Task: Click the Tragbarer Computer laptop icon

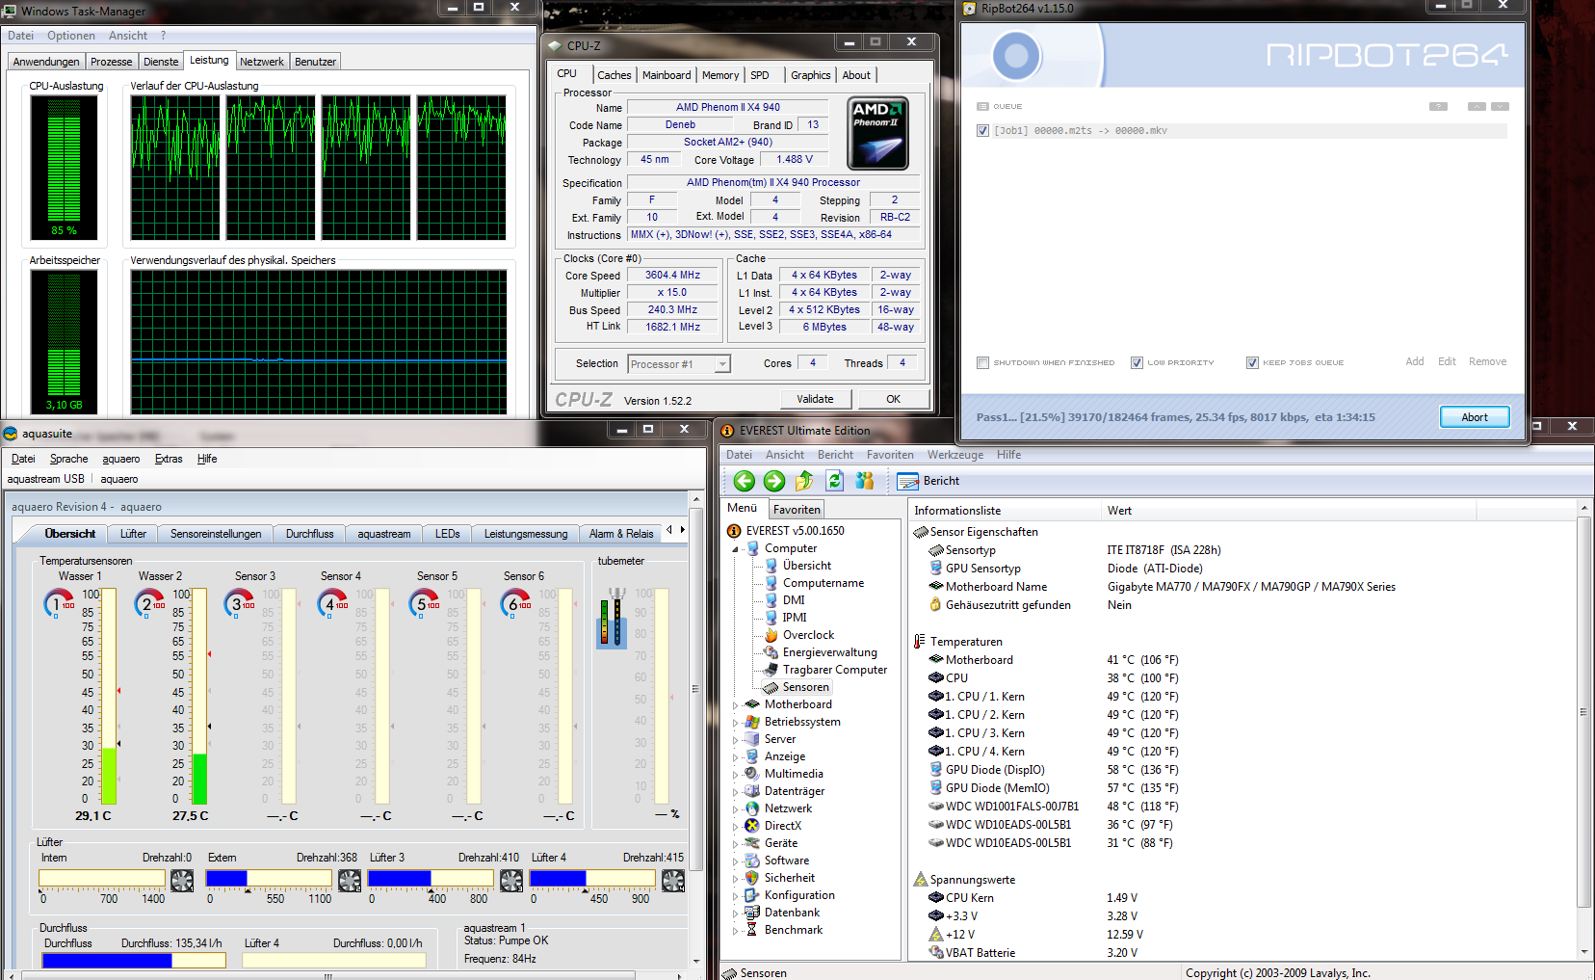Action: click(771, 670)
